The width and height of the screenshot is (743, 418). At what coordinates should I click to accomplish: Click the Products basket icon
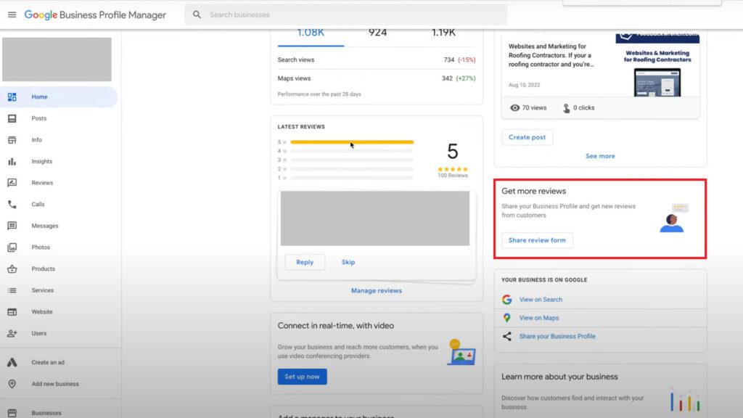[12, 269]
